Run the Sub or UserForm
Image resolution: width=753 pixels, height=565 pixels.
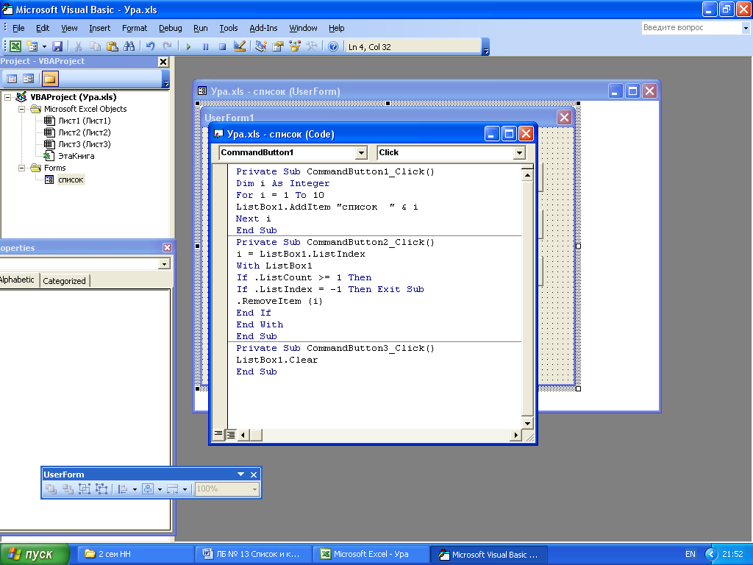click(x=188, y=46)
